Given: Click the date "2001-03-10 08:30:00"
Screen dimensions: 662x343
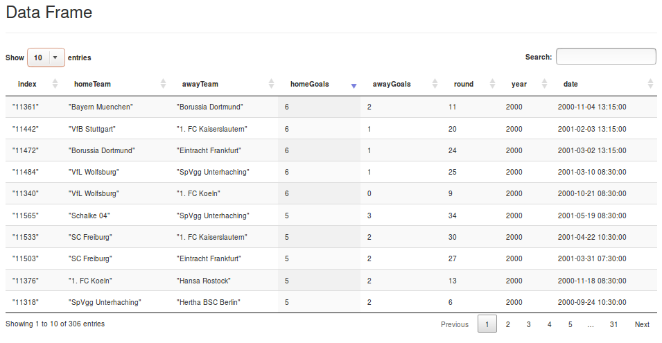Looking at the screenshot, I should point(592,172).
